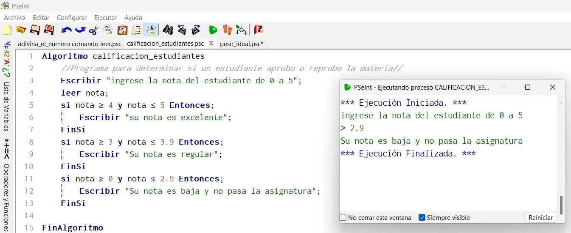Click the Find binoculars icon
This screenshot has height=233, width=571.
click(168, 30)
